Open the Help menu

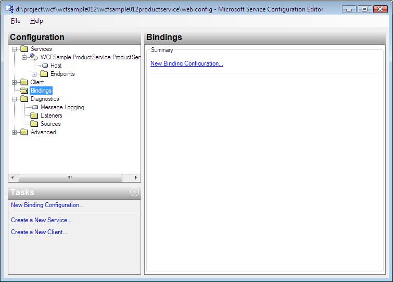36,21
